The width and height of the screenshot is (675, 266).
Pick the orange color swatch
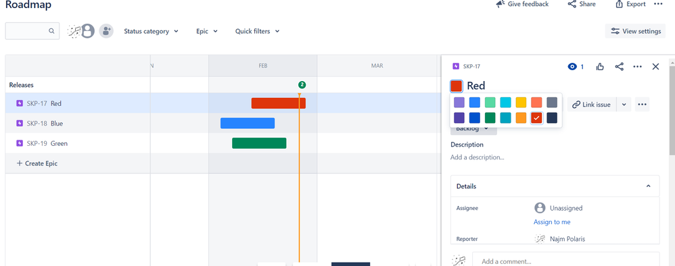(521, 117)
